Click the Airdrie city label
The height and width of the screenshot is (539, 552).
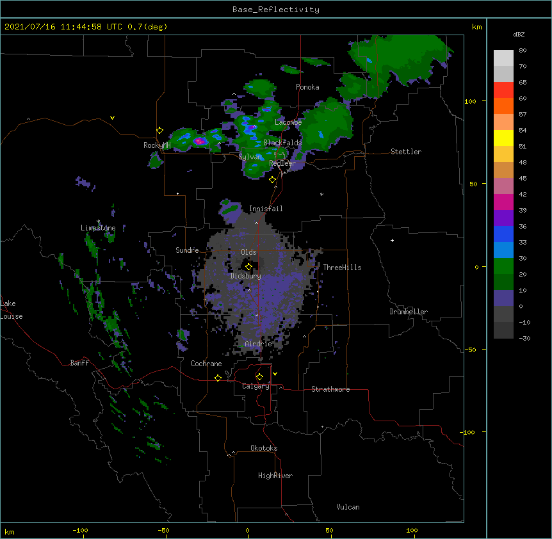point(258,344)
